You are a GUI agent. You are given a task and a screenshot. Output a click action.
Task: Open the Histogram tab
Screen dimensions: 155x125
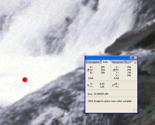[x=117, y=62]
